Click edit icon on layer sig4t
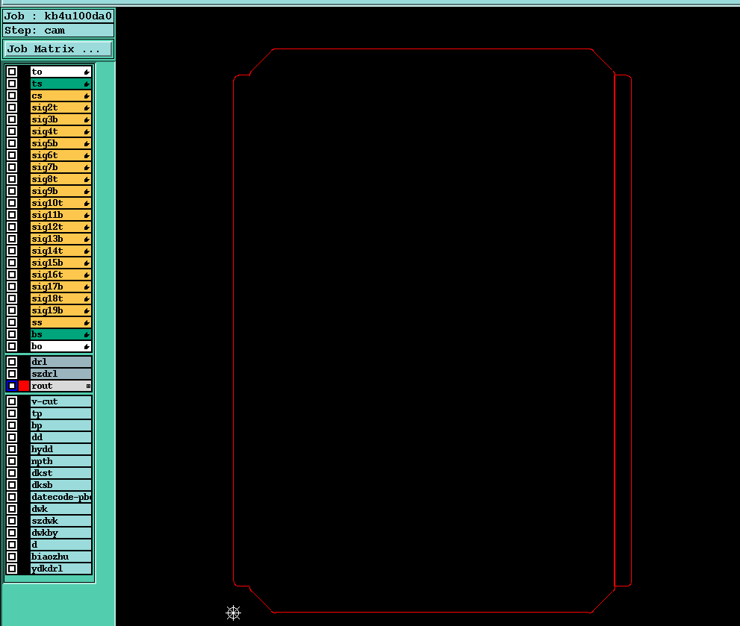The image size is (740, 626). 87,131
